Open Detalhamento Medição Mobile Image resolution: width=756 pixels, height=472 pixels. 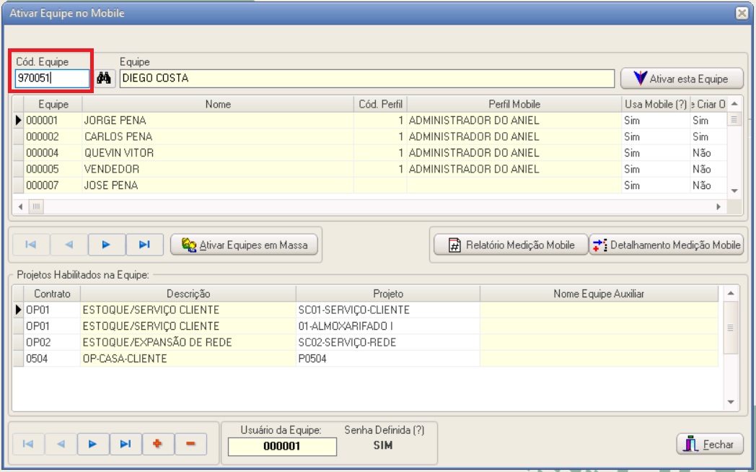(x=667, y=245)
